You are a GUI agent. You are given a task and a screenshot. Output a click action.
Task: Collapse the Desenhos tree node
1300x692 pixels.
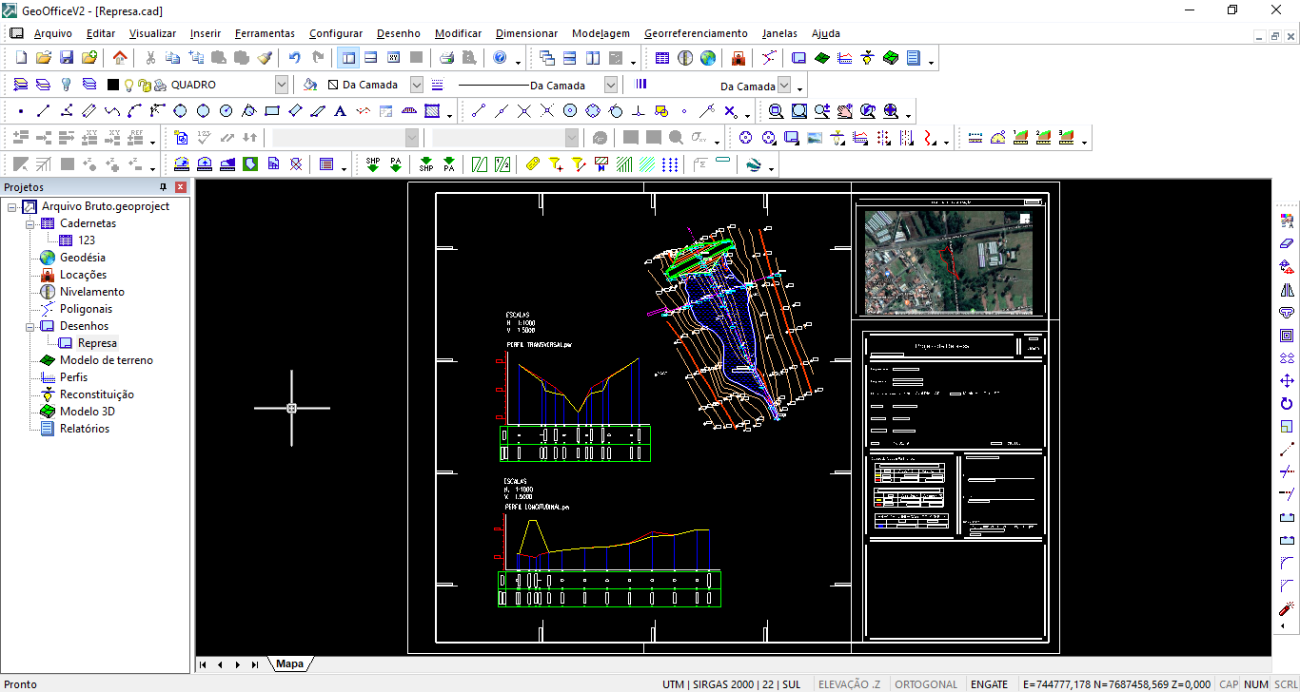30,326
